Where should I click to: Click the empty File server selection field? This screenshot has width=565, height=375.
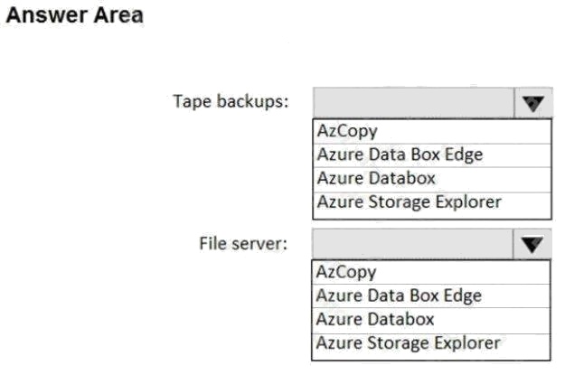coord(412,244)
